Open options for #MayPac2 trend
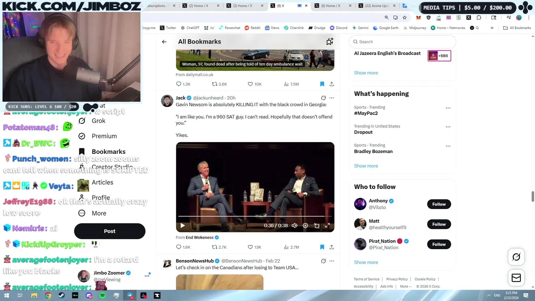 [x=448, y=108]
